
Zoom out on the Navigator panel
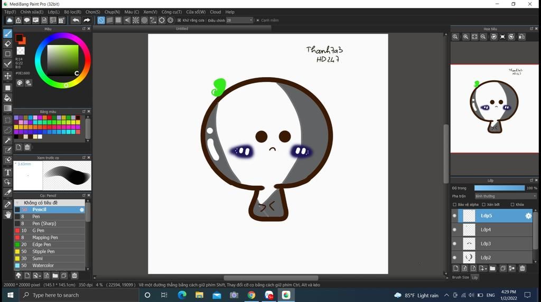[483, 36]
